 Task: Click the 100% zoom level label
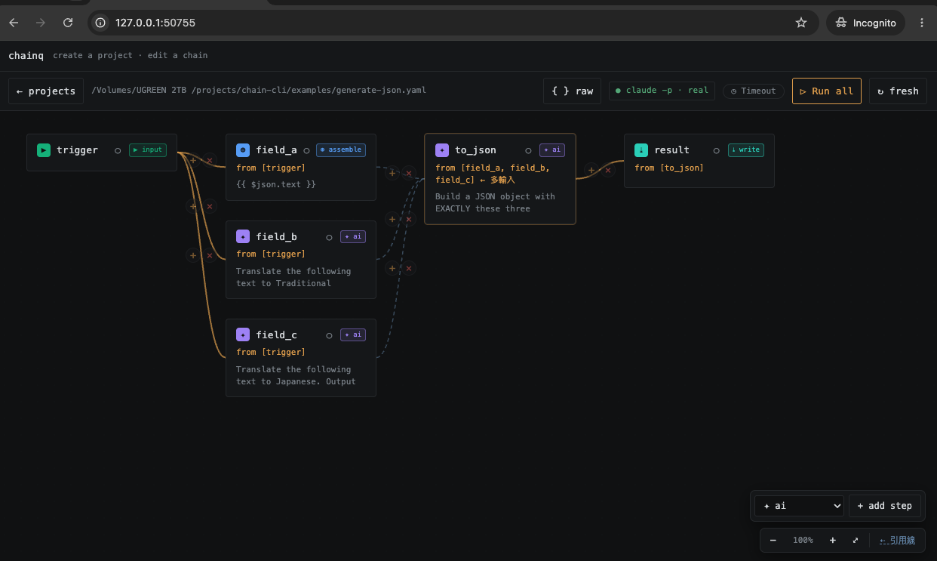803,541
